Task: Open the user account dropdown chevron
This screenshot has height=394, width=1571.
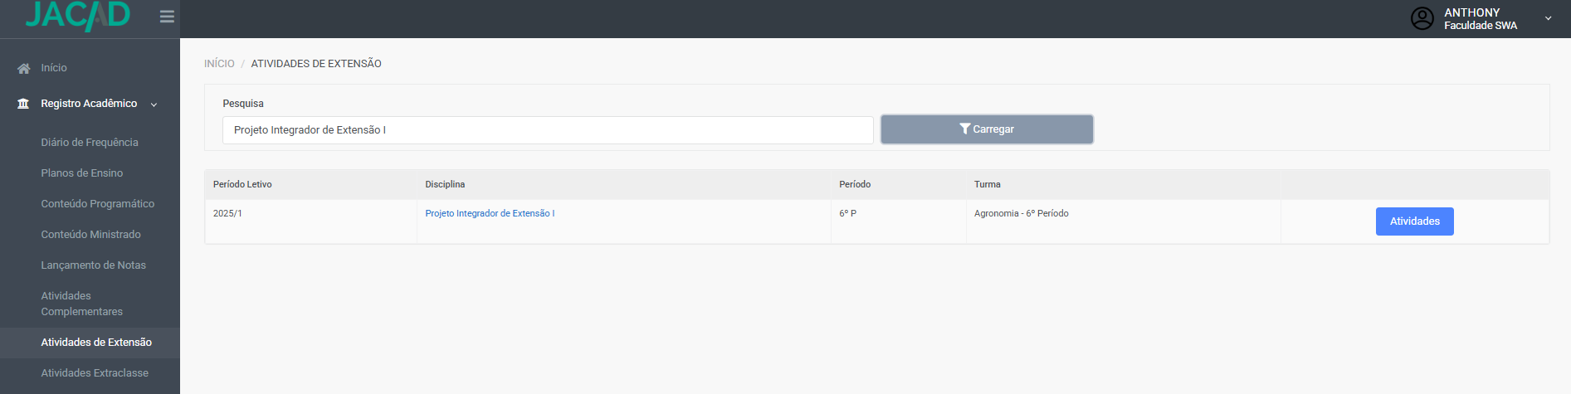Action: 1548,18
